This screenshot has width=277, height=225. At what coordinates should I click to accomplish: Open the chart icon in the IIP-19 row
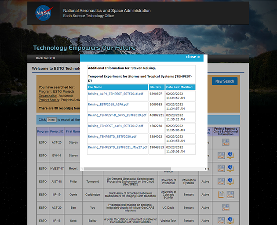point(230,194)
